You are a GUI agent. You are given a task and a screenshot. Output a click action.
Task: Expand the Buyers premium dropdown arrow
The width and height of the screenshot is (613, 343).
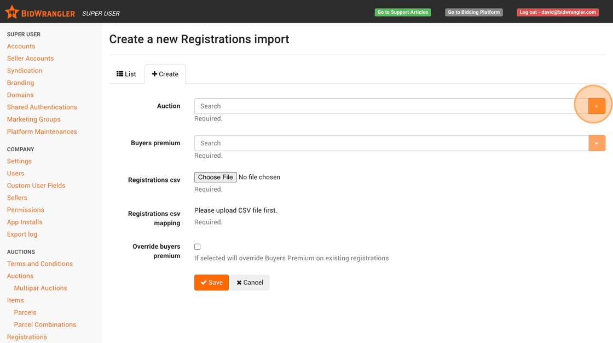pyautogui.click(x=597, y=143)
